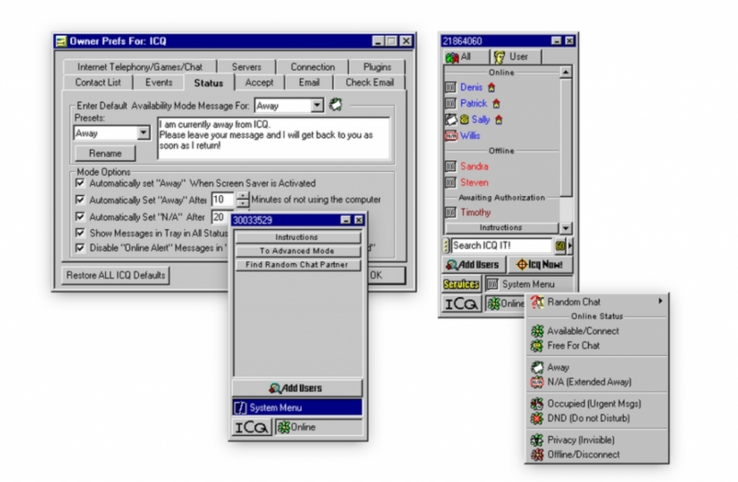Toggle the Automatically Set N/A checkbox
The height and width of the screenshot is (482, 738).
point(80,217)
